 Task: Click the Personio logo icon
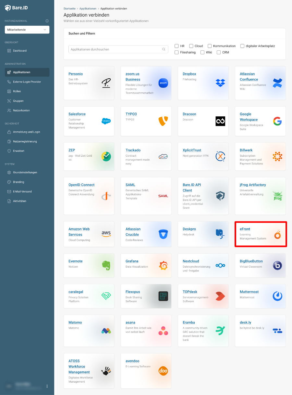(x=106, y=83)
